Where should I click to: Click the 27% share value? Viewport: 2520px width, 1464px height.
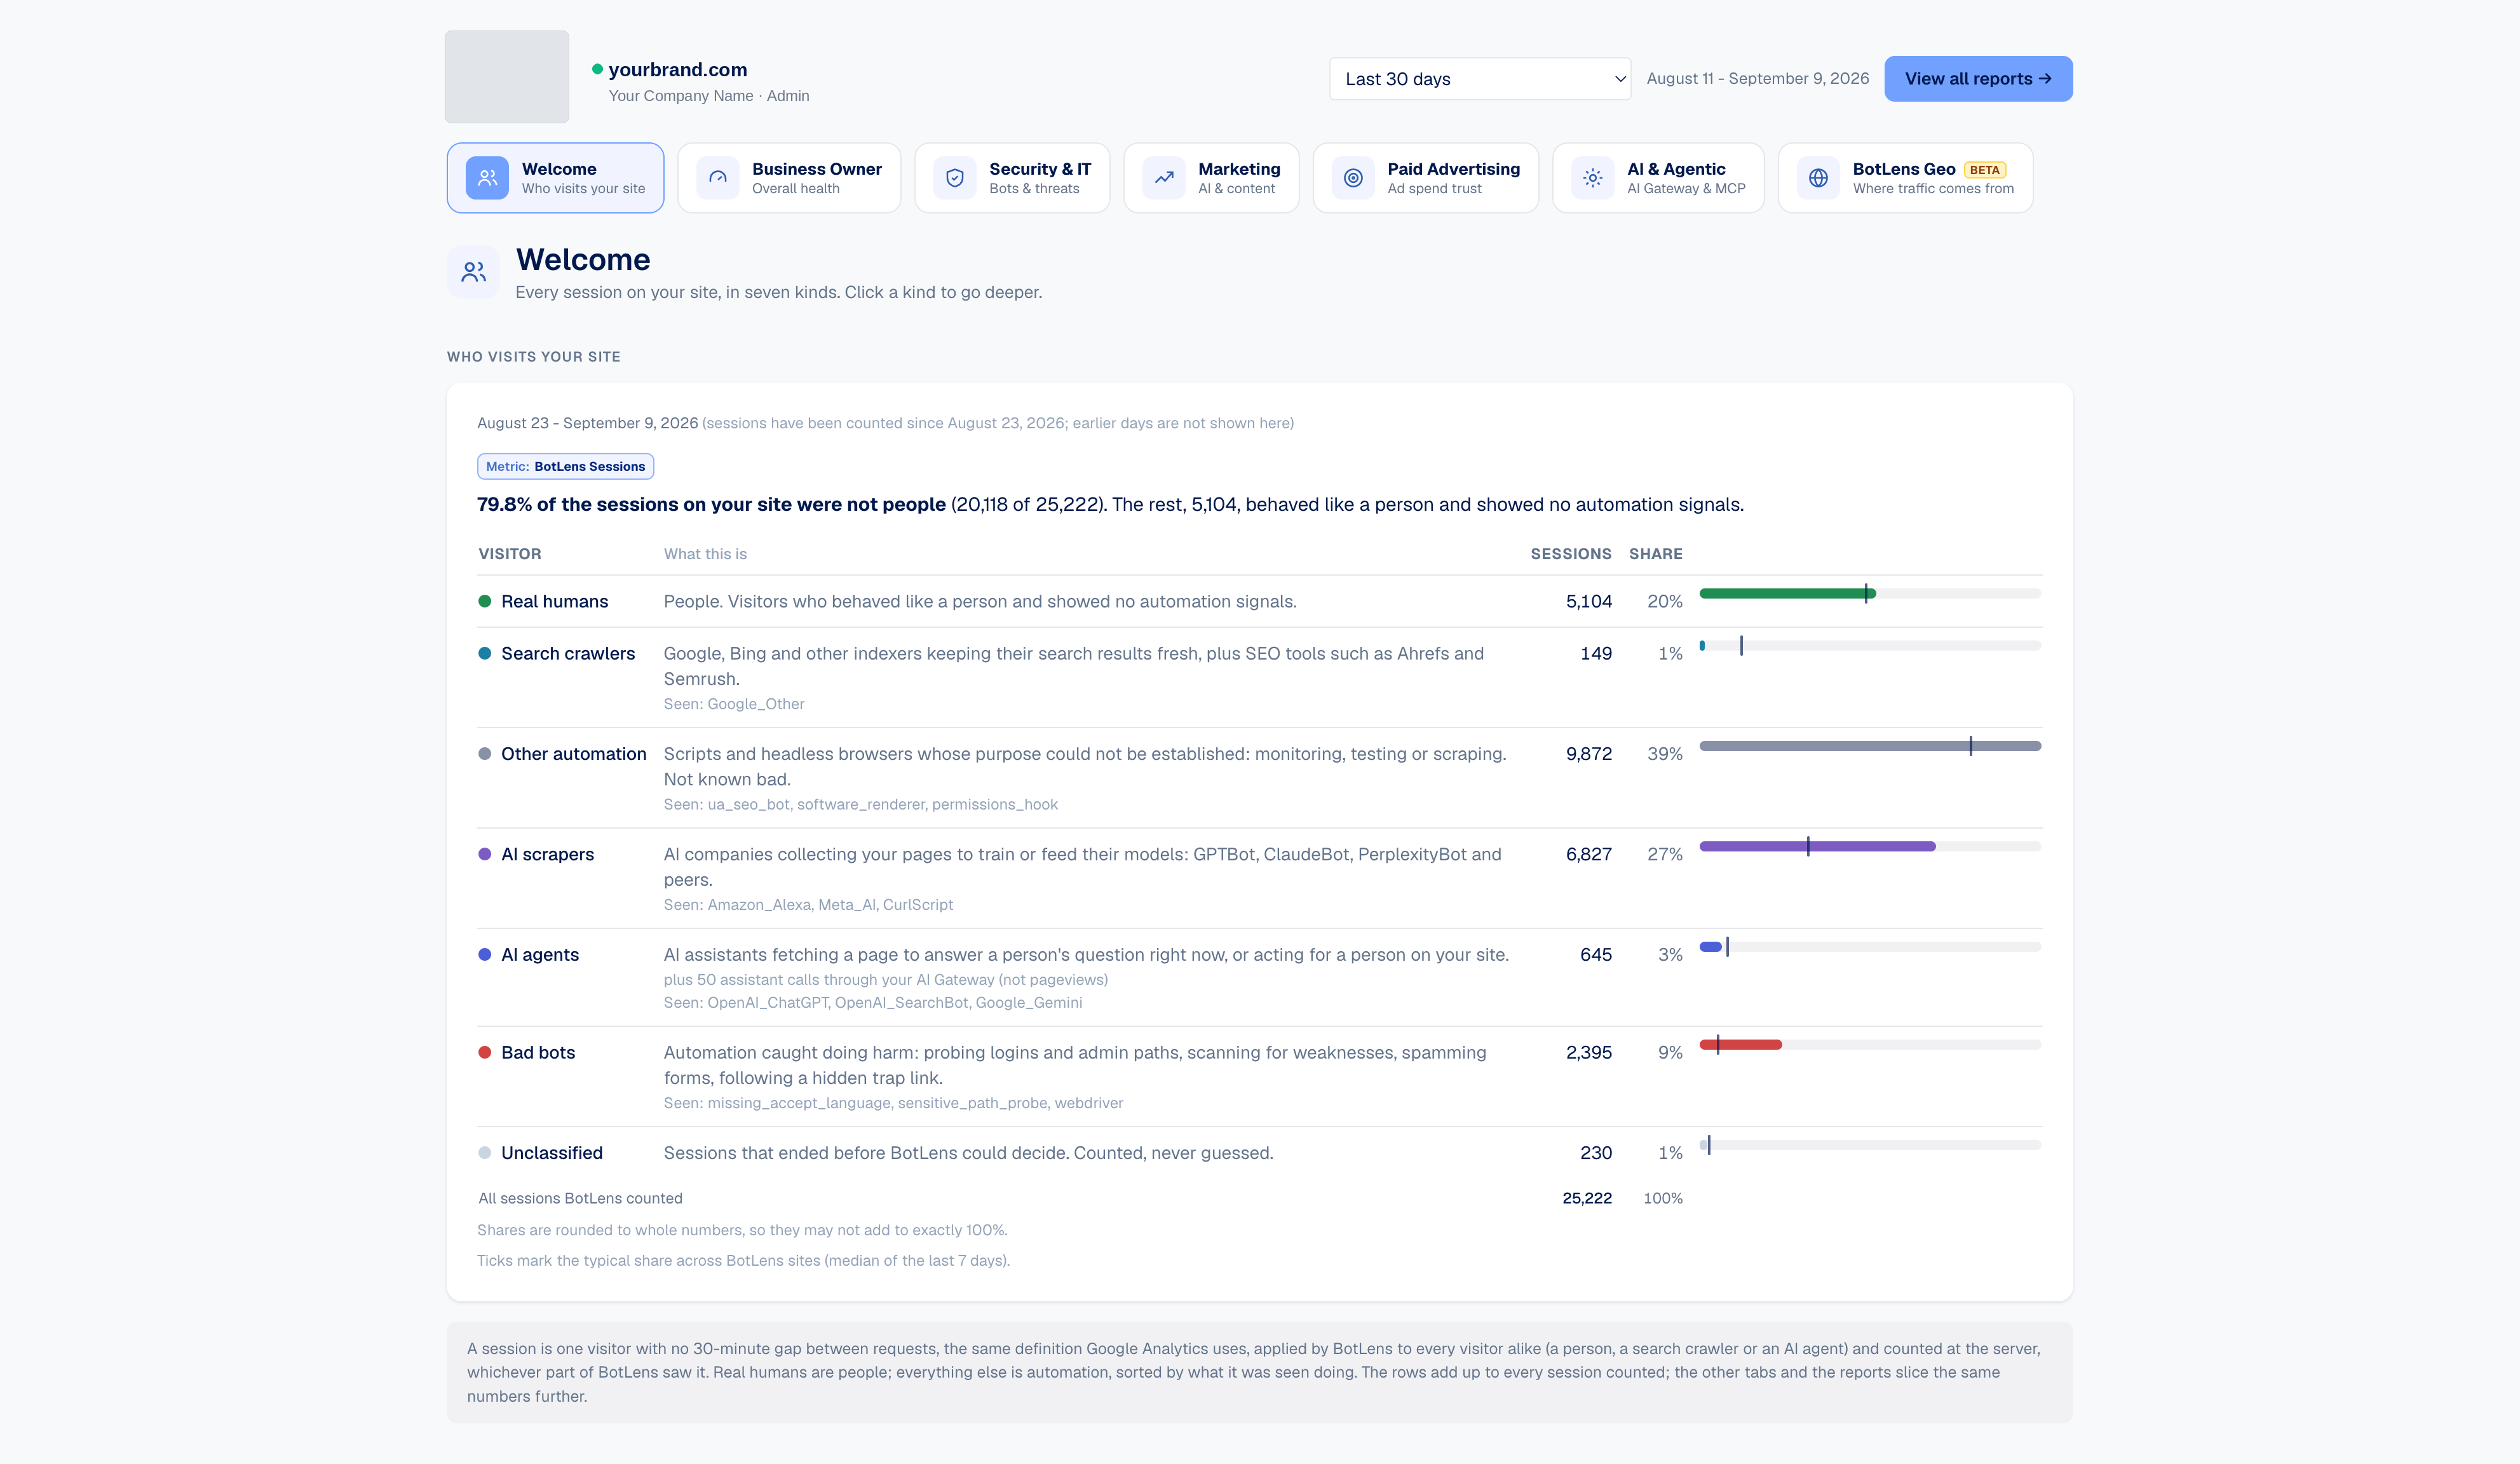[x=1665, y=854]
